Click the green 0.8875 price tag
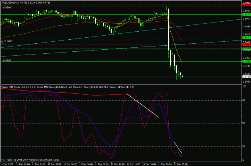Viewport: 251px width, 166px height. (x=246, y=15)
